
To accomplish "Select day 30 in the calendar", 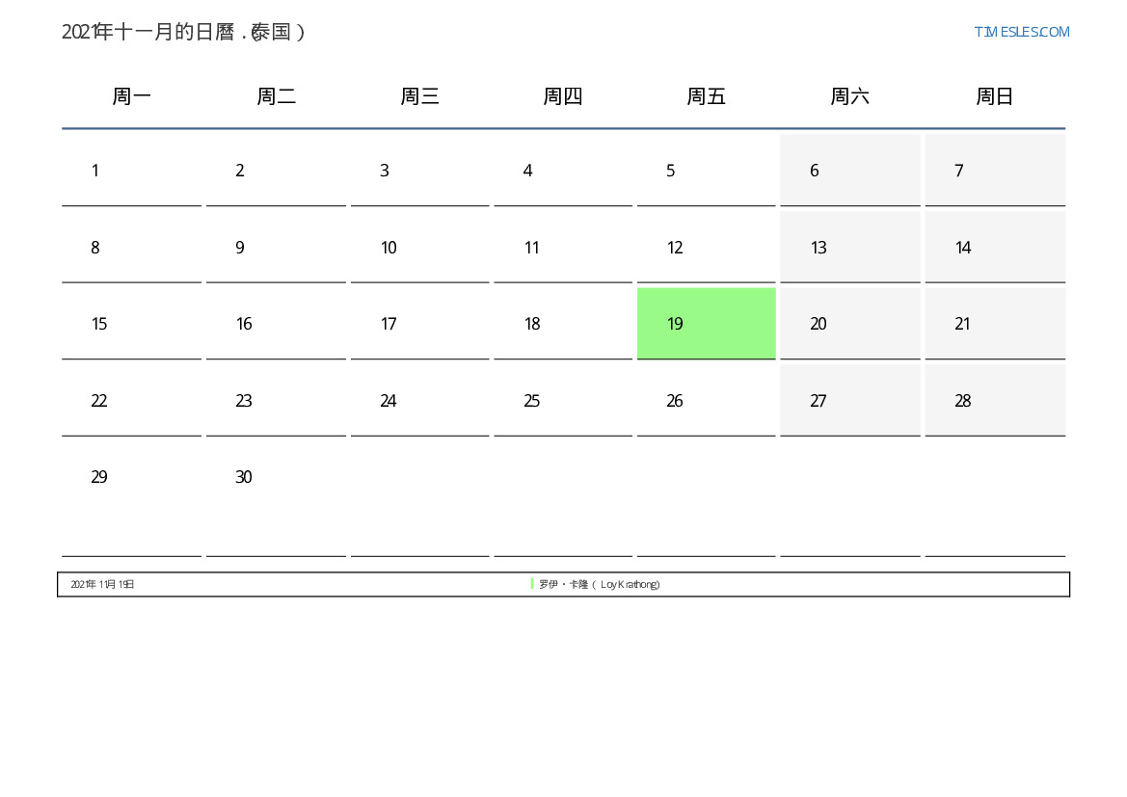I will click(x=276, y=499).
